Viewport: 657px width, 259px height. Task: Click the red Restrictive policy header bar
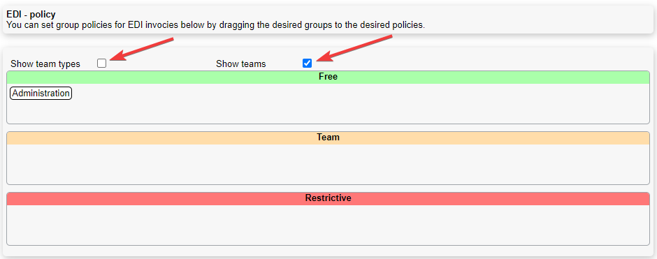pos(328,198)
